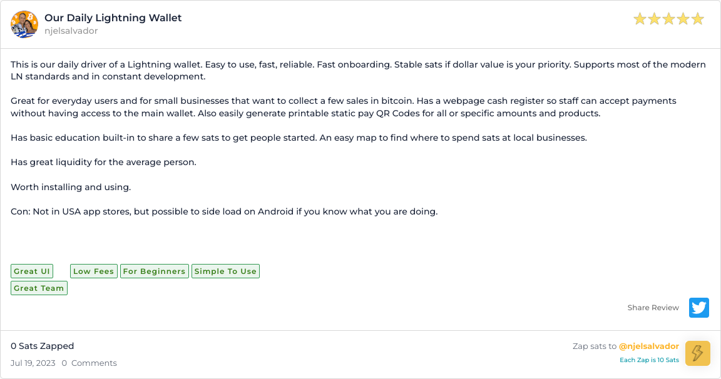
Task: Click the fifth rating star
Action: click(697, 19)
